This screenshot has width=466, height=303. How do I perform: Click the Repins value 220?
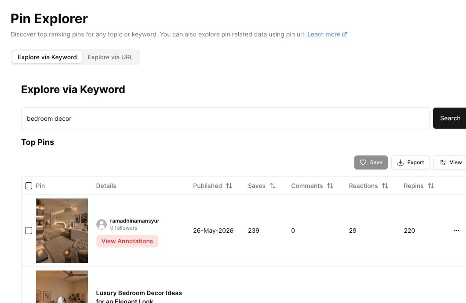(409, 231)
